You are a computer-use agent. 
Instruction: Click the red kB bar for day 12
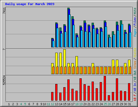click(x=52, y=96)
